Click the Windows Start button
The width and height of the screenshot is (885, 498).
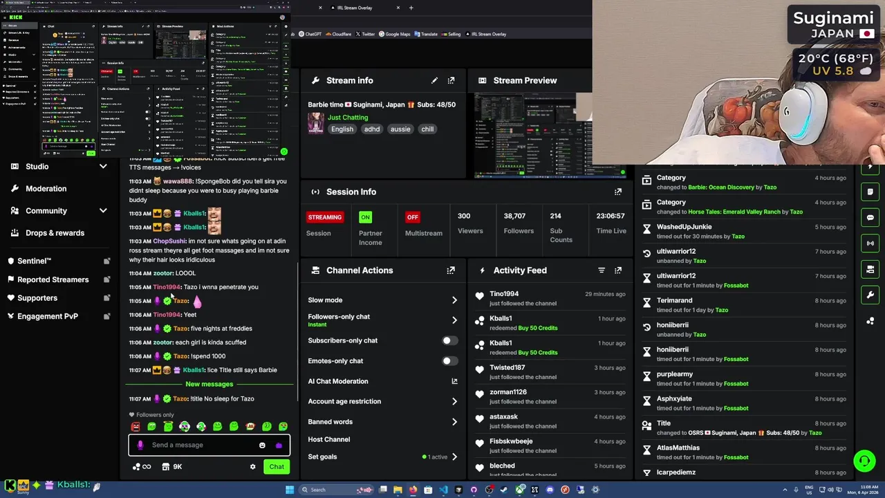290,490
